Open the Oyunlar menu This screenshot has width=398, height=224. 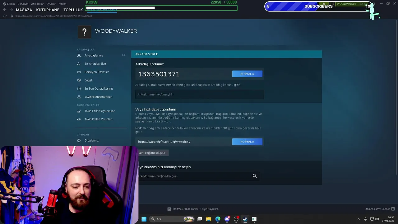[51, 4]
